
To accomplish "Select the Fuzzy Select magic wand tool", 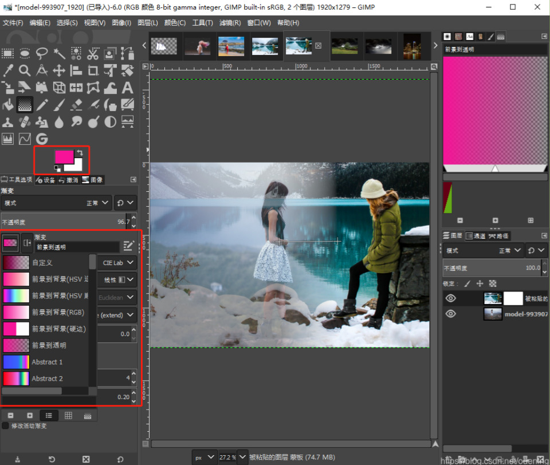I will coord(59,54).
